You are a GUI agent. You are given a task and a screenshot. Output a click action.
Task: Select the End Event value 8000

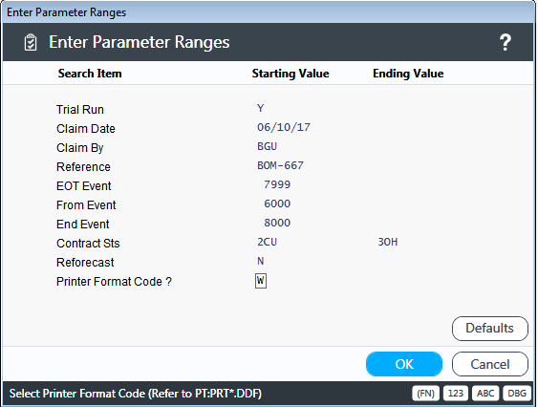(277, 223)
